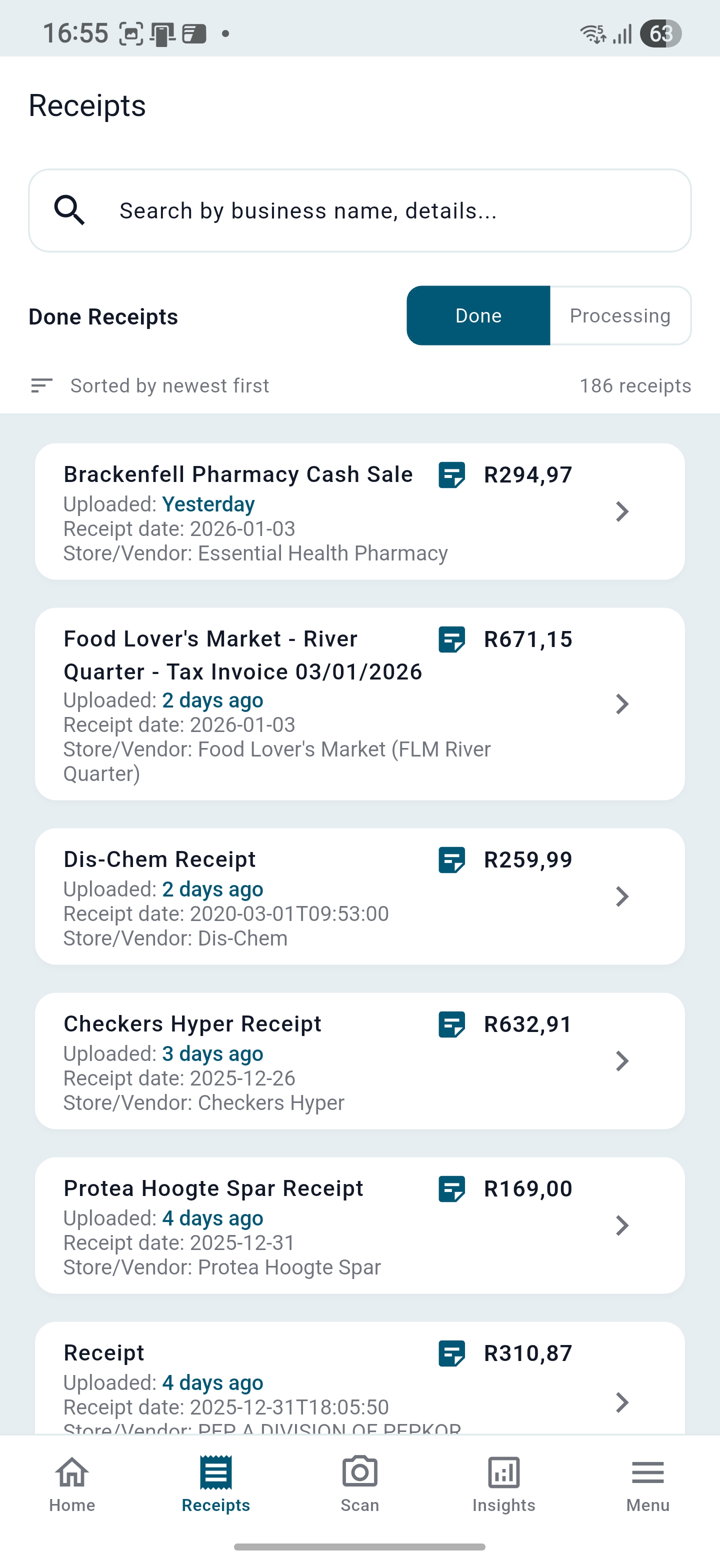This screenshot has height=1560, width=720.
Task: Tap the sort icon next to 'Sorted by newest first'
Action: pos(42,386)
